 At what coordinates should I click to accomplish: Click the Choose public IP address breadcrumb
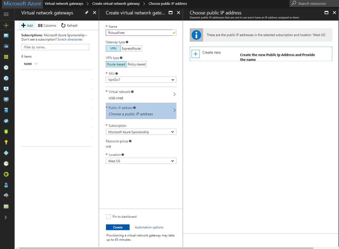click(168, 3)
